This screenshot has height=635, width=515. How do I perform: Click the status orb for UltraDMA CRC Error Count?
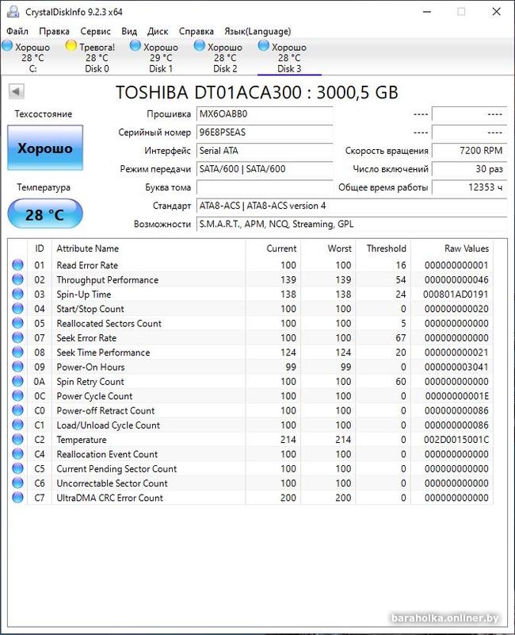tap(17, 498)
